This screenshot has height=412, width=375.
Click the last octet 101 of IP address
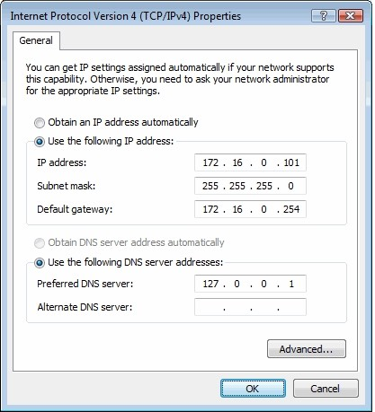pos(291,162)
